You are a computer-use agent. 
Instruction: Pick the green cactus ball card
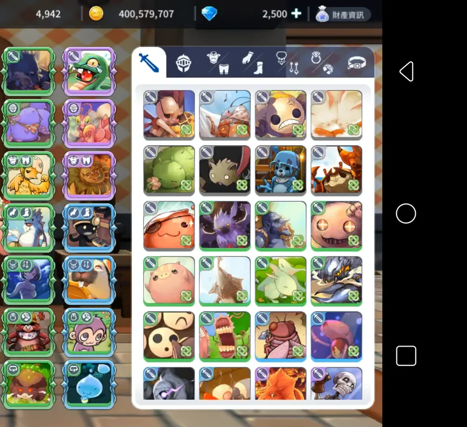click(169, 170)
